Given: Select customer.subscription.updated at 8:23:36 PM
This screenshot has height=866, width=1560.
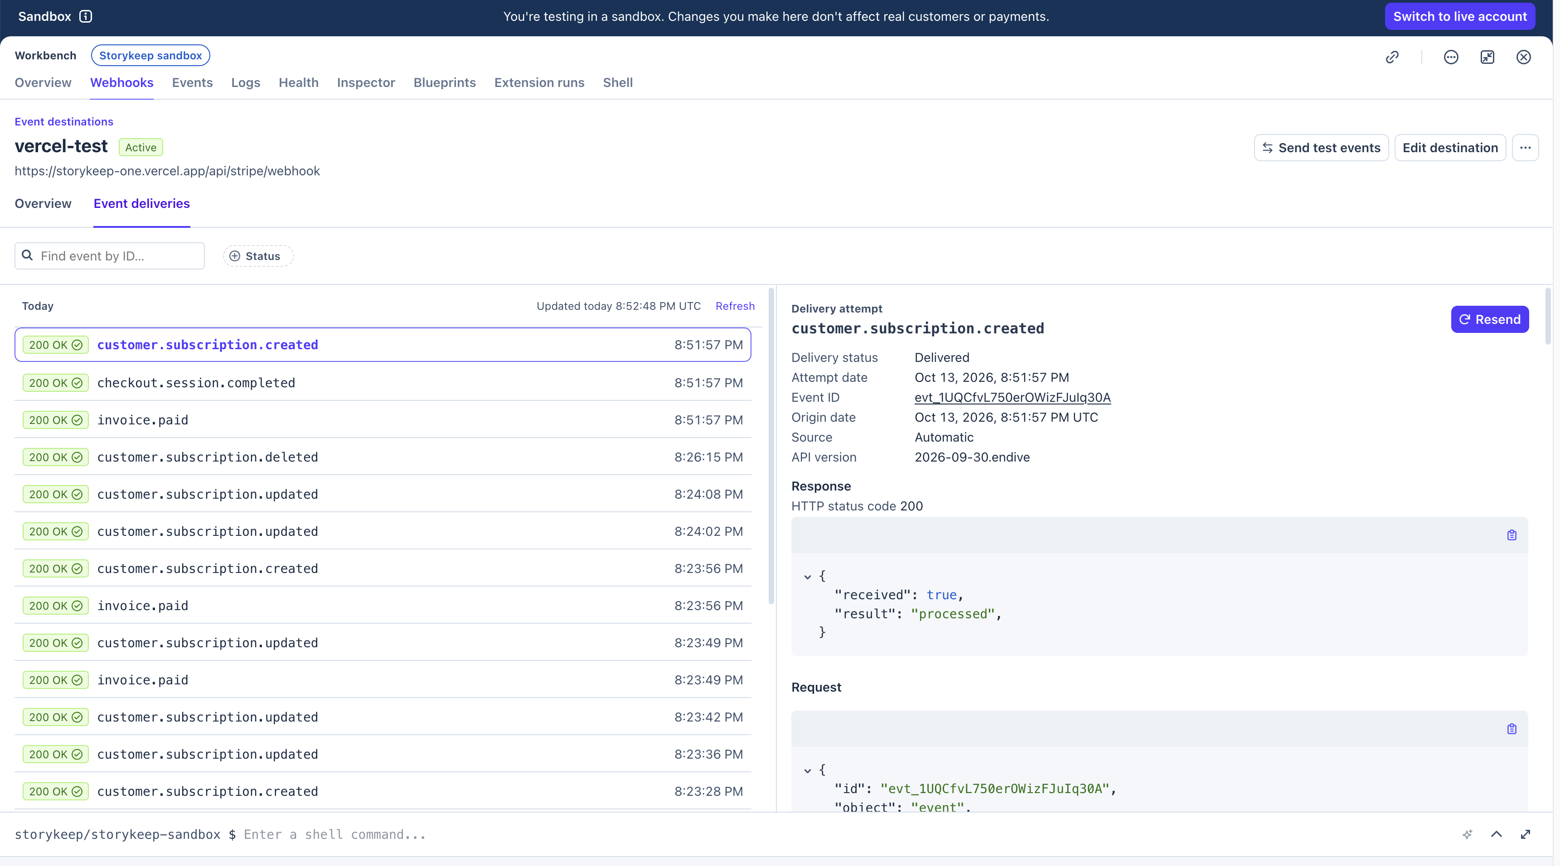Looking at the screenshot, I should click(383, 754).
